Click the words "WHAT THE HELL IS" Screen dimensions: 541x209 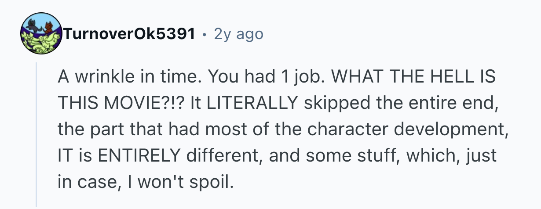(x=413, y=78)
